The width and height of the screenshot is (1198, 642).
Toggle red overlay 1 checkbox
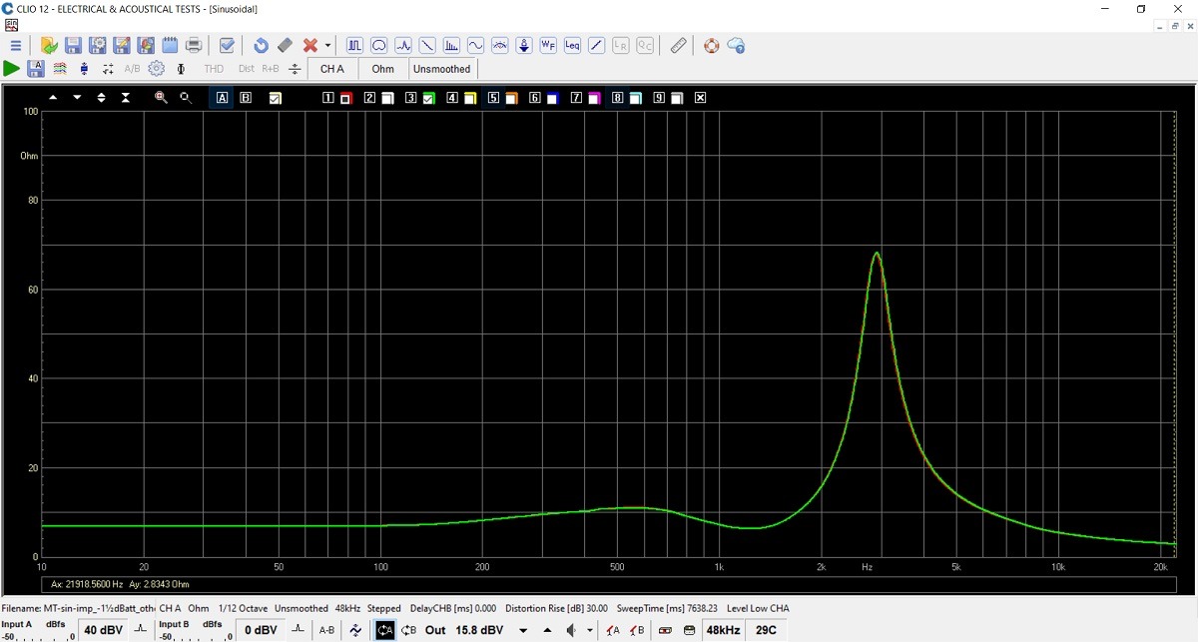(x=345, y=98)
